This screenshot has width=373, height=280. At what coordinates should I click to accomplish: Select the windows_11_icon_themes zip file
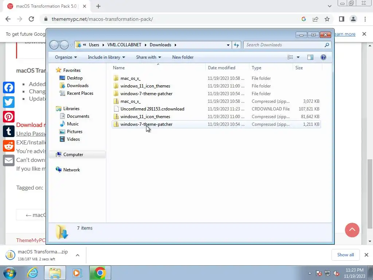(216, 116)
